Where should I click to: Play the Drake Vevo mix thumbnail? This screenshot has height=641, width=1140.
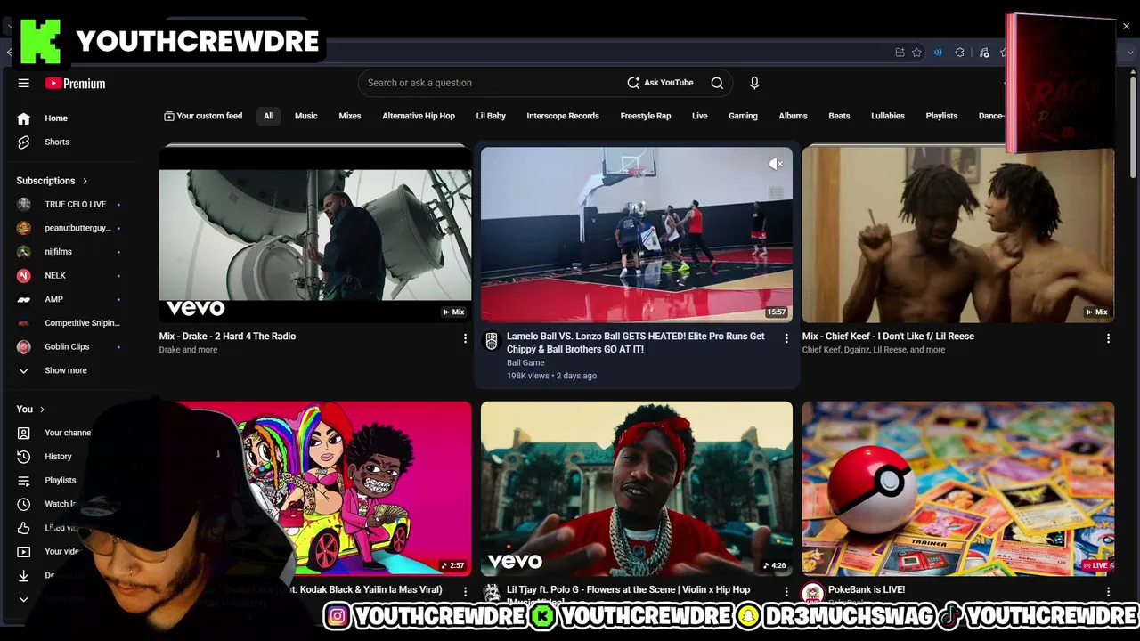(315, 233)
